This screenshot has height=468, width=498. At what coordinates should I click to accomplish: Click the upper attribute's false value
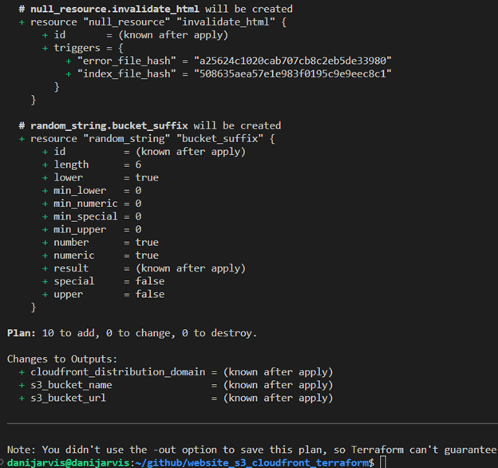(150, 294)
